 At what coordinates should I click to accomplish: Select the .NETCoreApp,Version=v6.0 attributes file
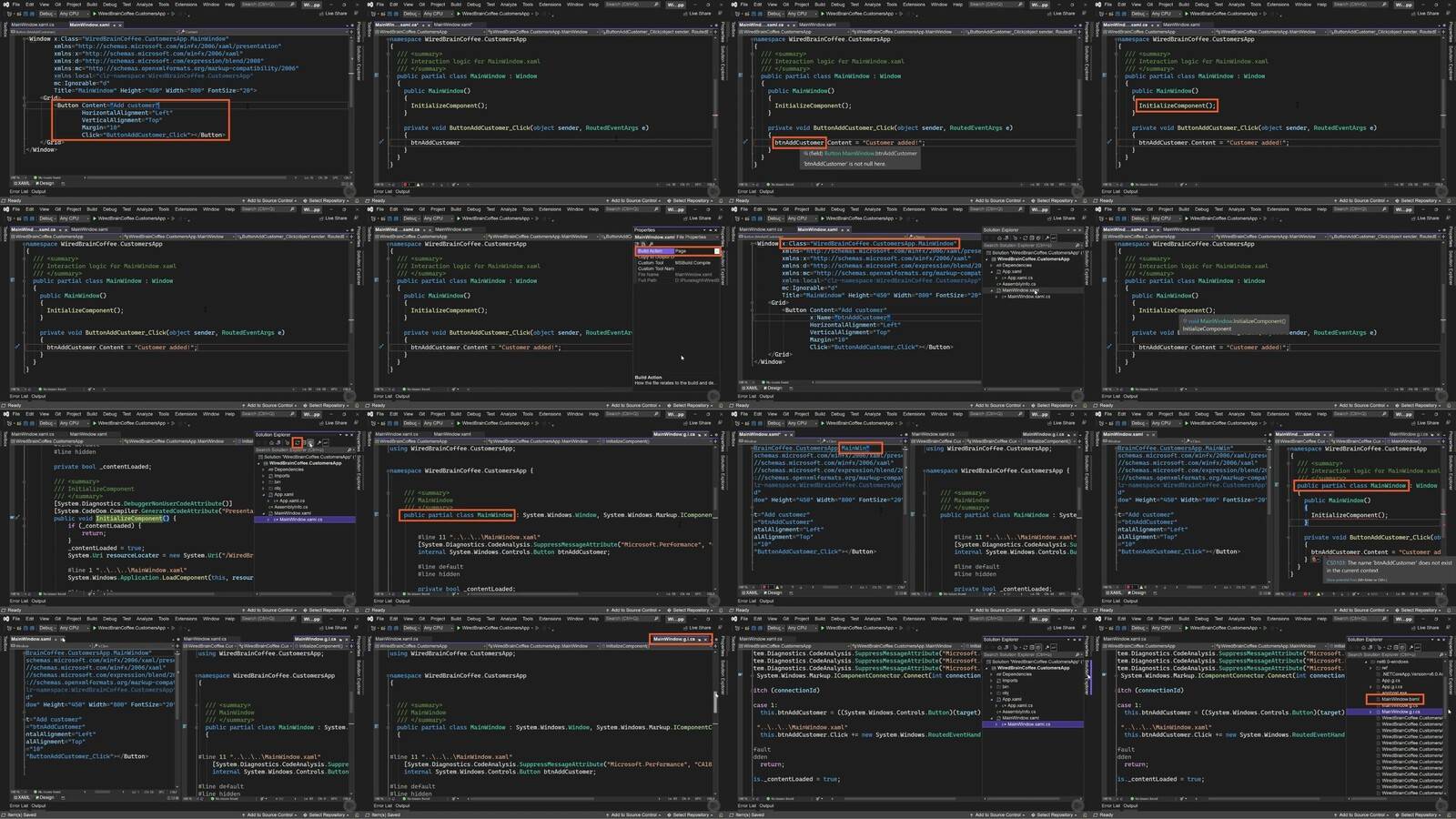click(1411, 674)
